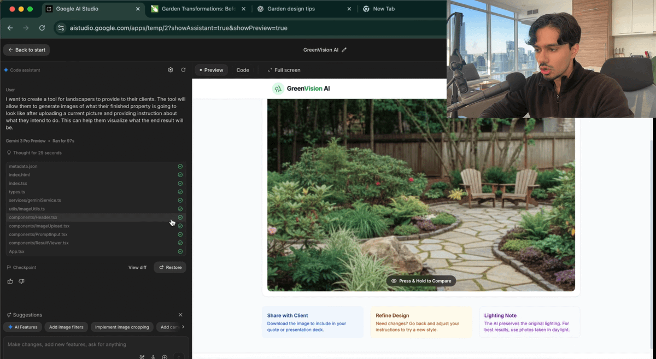This screenshot has height=359, width=656.
Task: Click the chevron to see more suggestions
Action: 183,327
